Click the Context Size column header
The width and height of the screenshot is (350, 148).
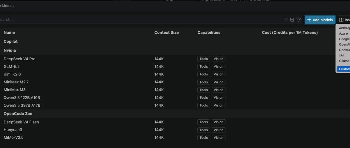point(167,32)
